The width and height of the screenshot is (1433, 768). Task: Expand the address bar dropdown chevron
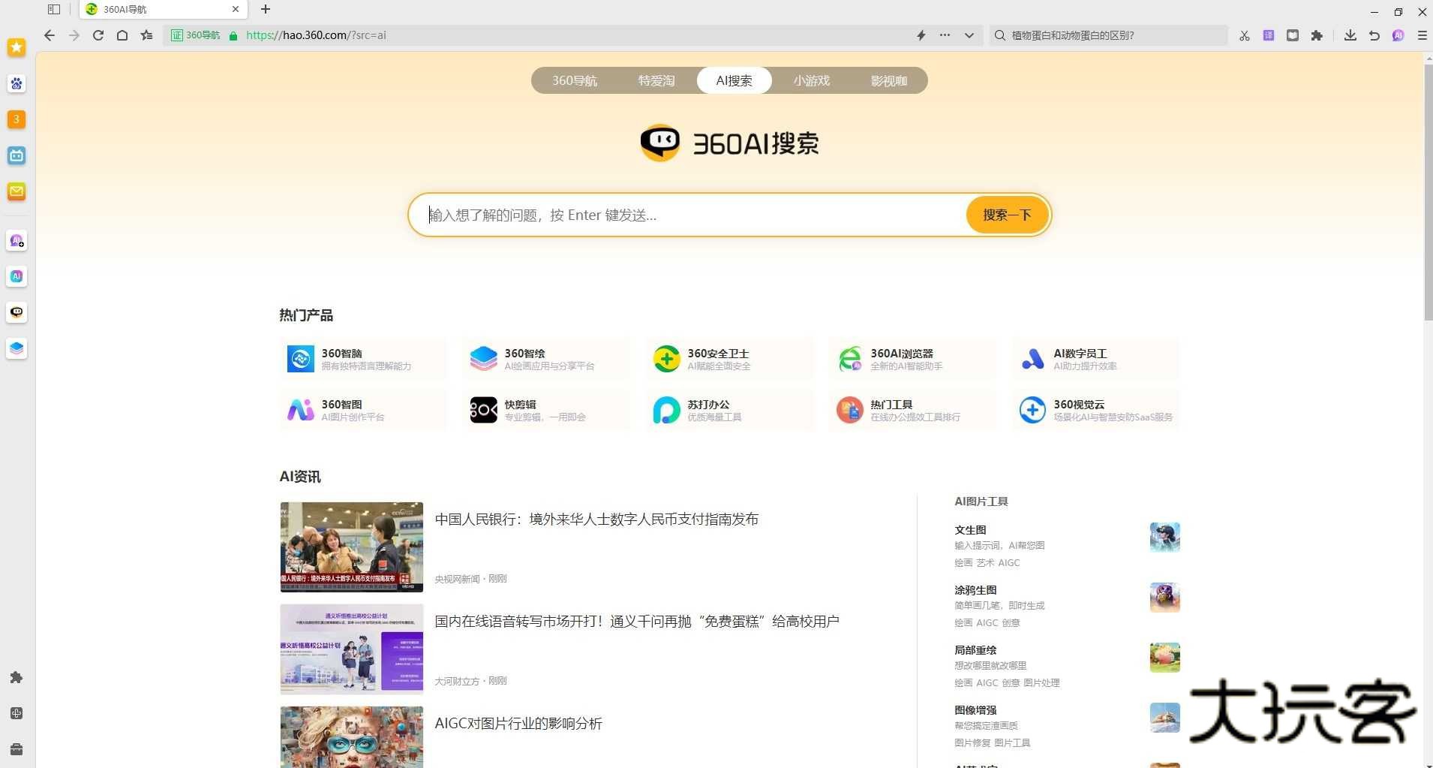[969, 35]
